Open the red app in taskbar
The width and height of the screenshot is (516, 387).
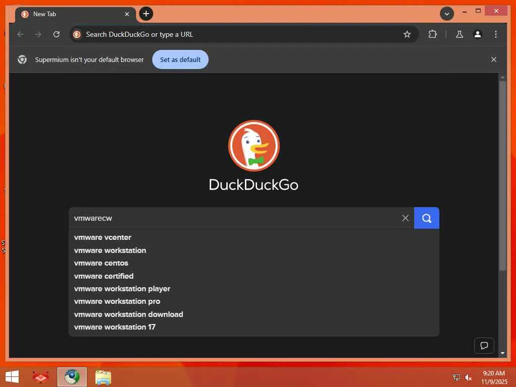pyautogui.click(x=41, y=377)
